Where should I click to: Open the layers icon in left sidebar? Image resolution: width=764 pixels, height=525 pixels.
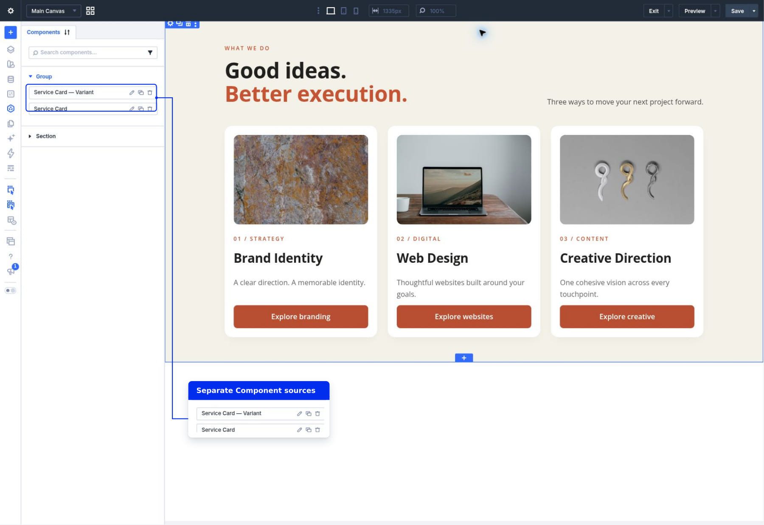point(11,49)
